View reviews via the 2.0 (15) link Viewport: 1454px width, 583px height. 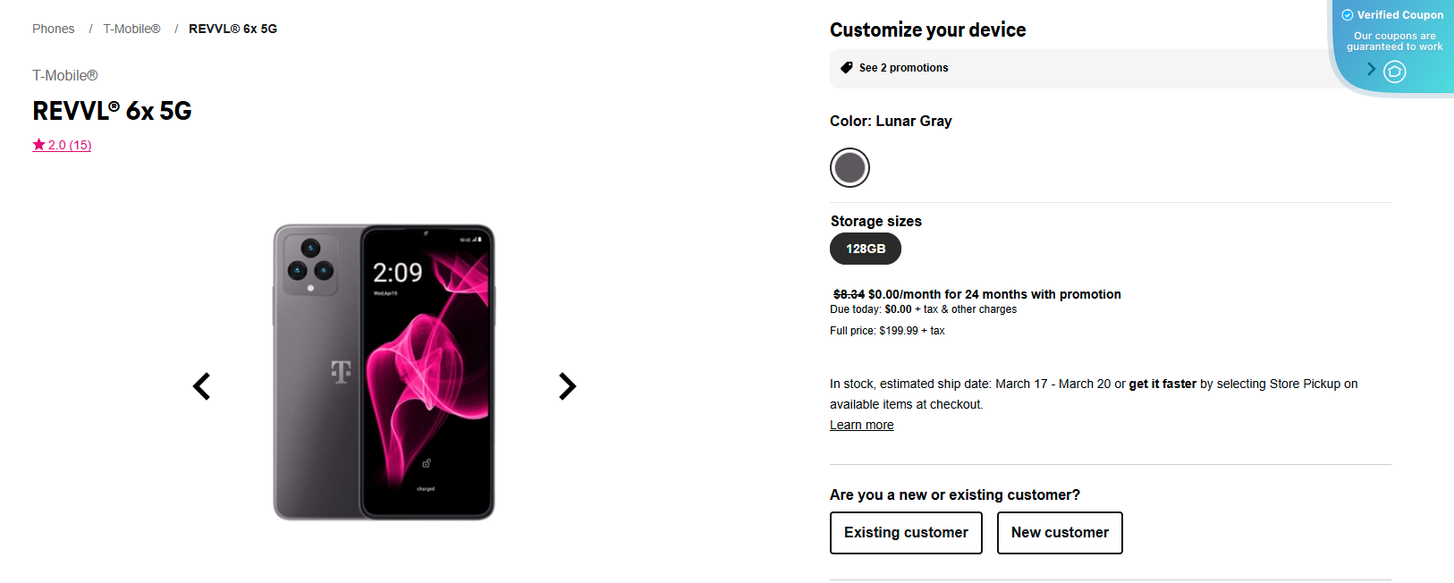tap(69, 144)
